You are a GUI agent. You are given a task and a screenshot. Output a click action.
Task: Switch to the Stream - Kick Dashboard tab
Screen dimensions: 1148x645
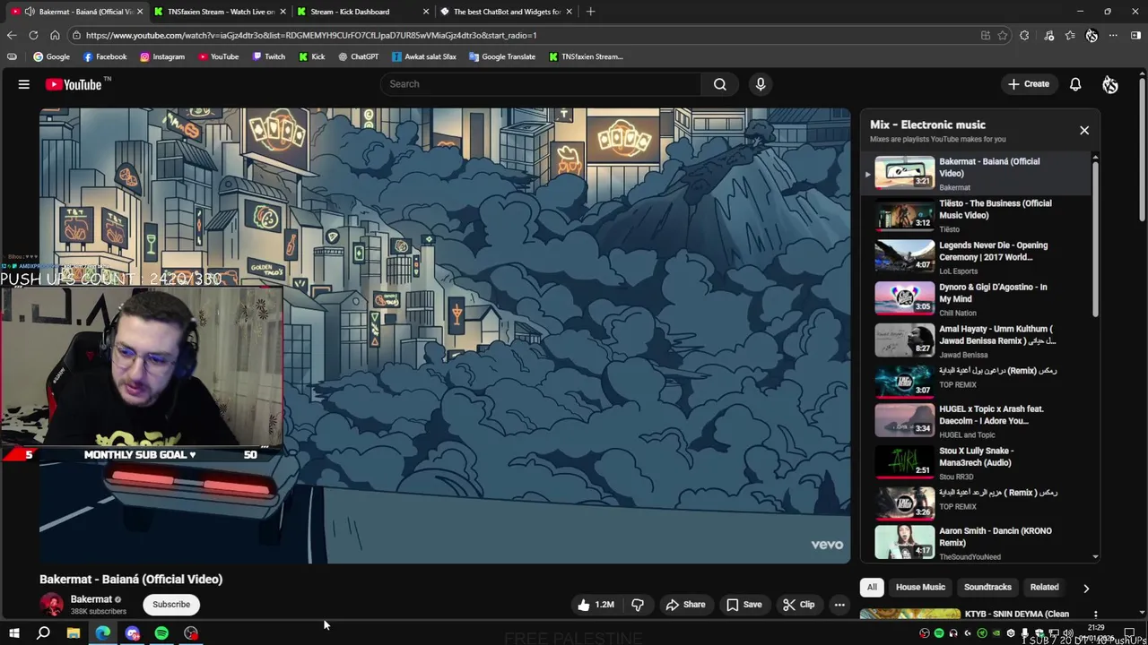(363, 12)
